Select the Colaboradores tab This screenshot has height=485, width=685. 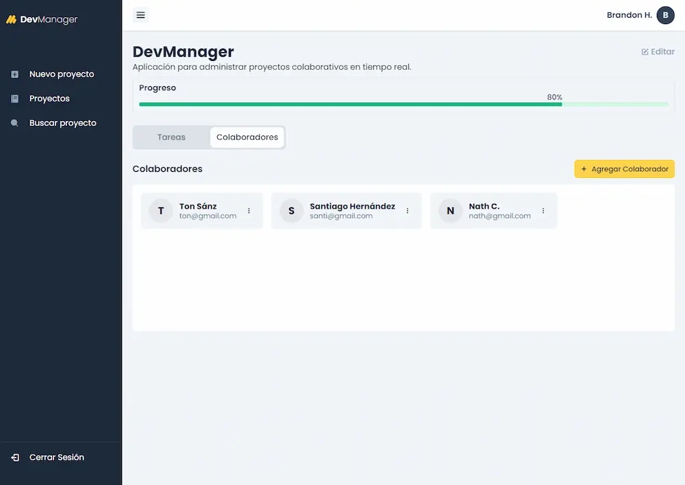pos(247,137)
